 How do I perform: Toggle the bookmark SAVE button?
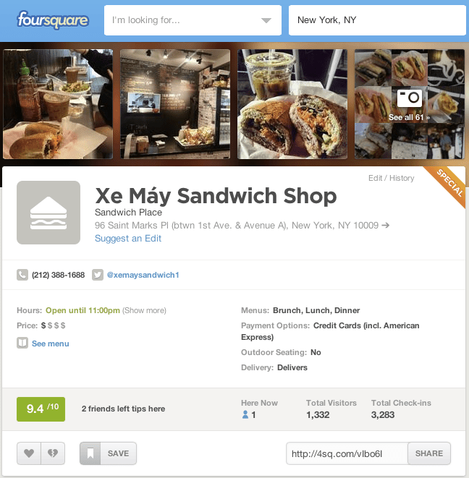[x=108, y=453]
